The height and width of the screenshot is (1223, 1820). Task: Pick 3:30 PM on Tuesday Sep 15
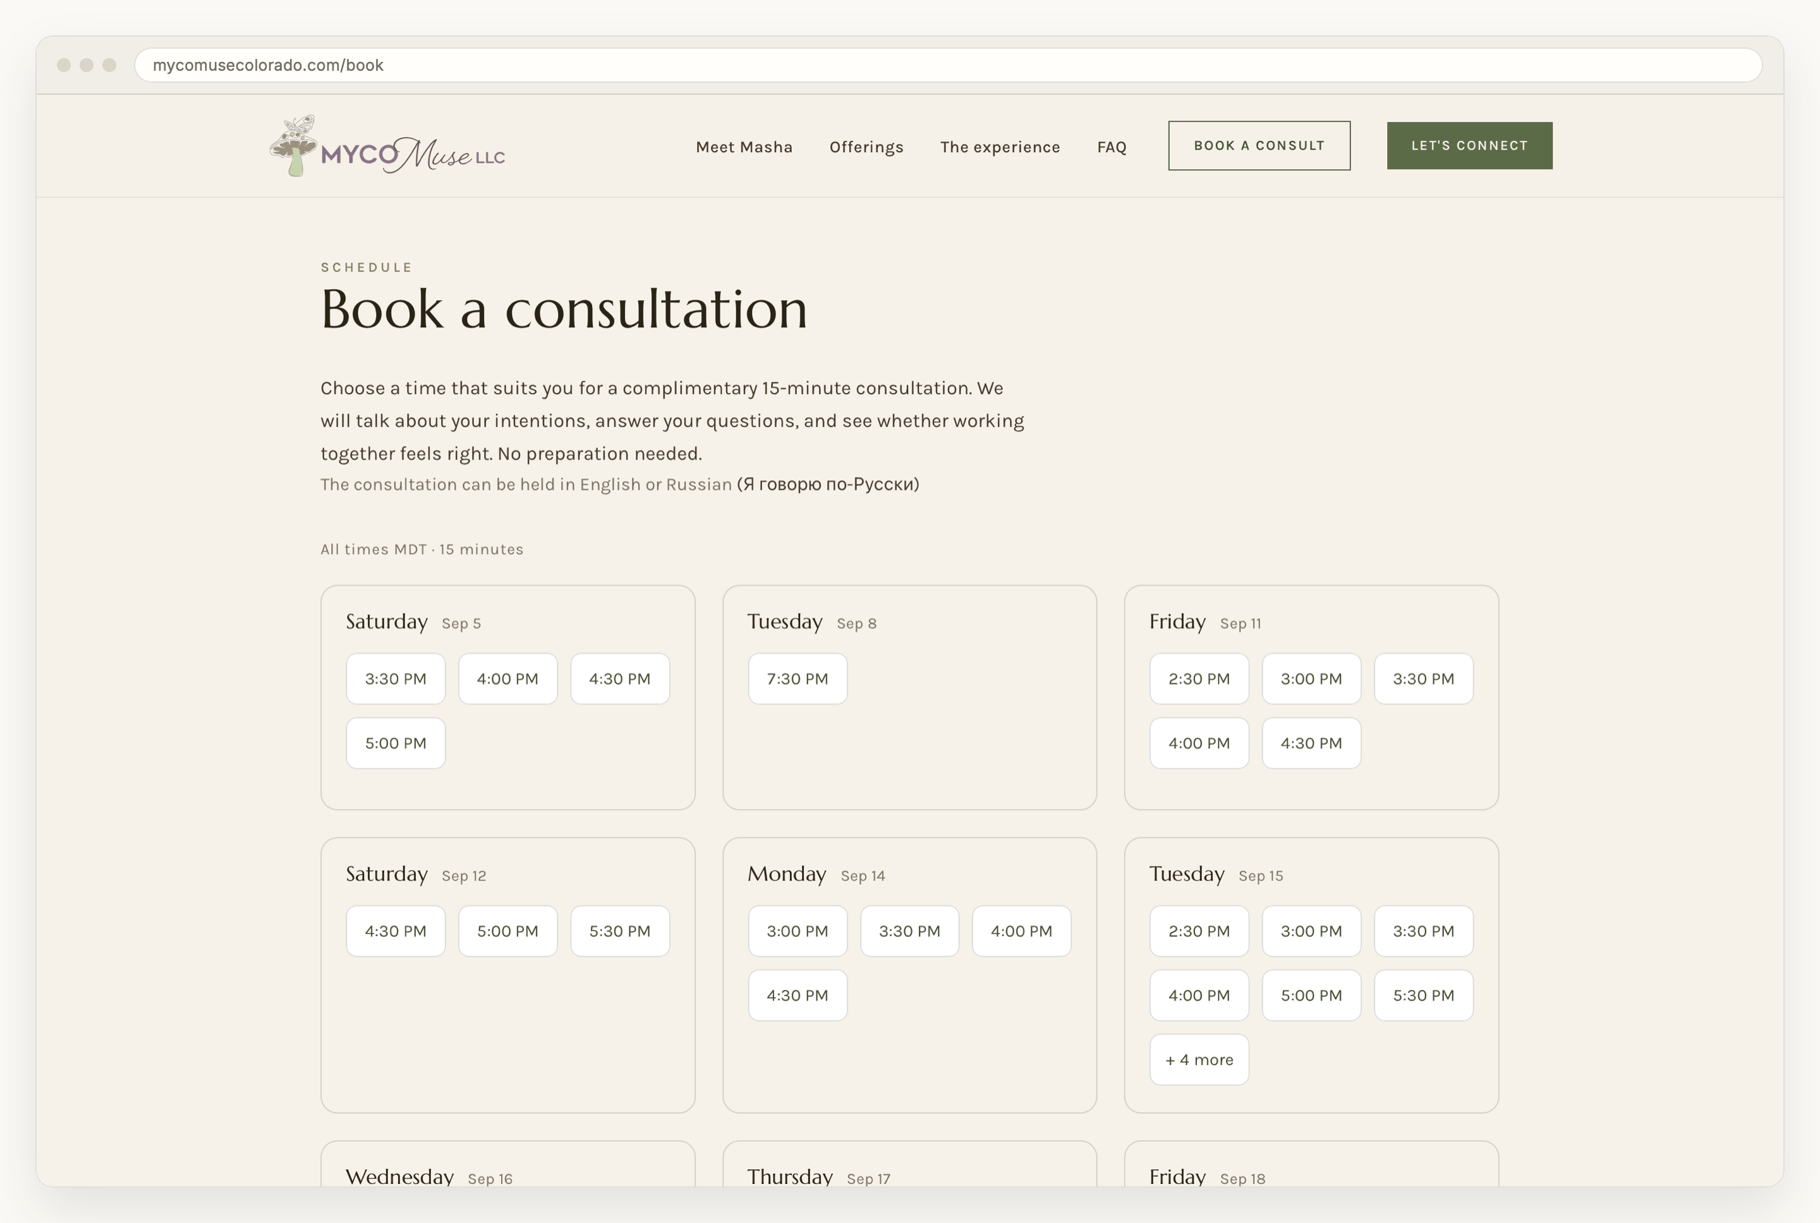(x=1423, y=931)
